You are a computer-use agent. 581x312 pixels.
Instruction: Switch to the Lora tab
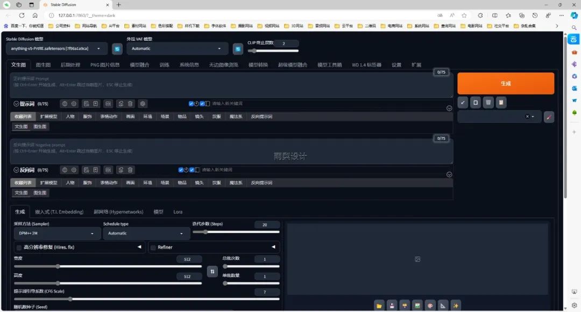click(x=178, y=212)
